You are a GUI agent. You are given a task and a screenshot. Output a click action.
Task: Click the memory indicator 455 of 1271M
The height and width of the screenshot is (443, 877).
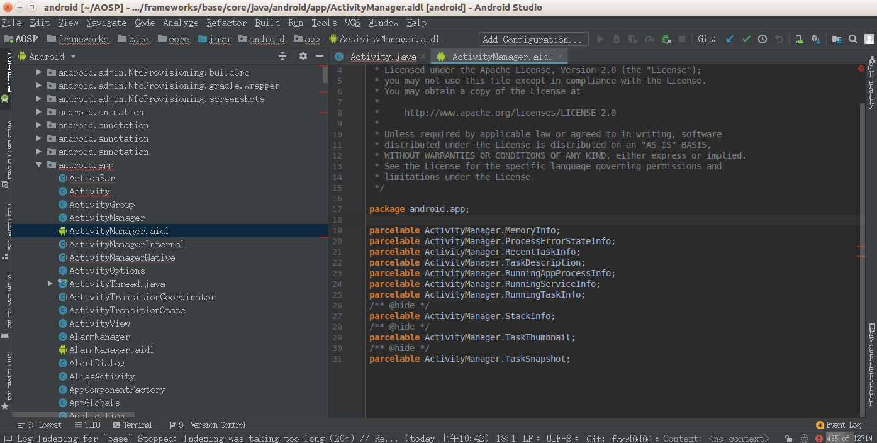[x=849, y=438]
